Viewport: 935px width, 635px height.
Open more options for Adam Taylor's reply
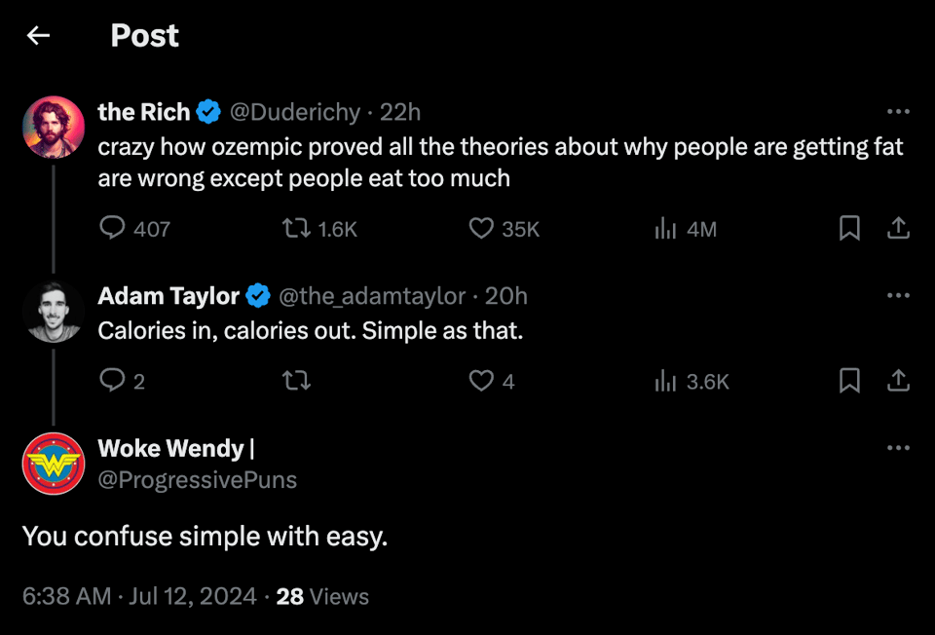point(898,295)
